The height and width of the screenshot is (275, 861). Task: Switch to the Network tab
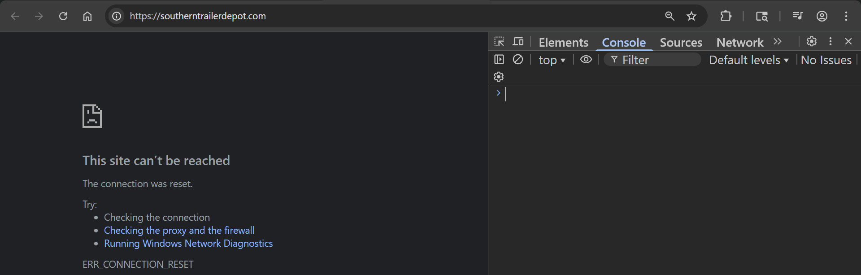(x=739, y=43)
